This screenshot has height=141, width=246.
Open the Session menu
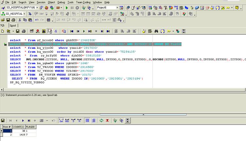click(x=41, y=2)
